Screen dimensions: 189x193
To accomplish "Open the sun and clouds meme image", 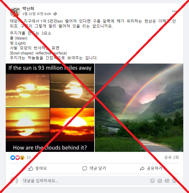I will [50, 108].
